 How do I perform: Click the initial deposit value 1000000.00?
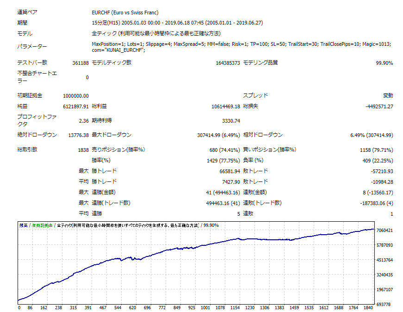pyautogui.click(x=76, y=96)
